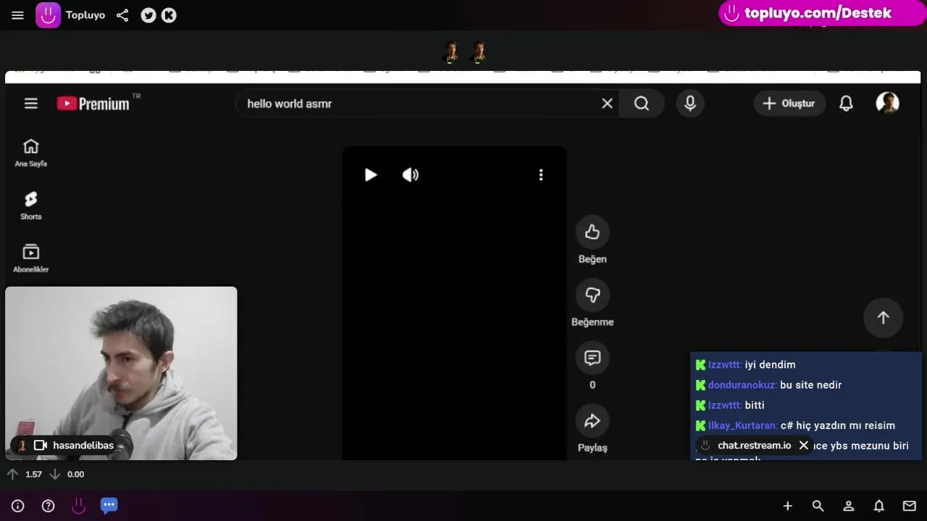Click the plus icon in bottom bar
The image size is (927, 521).
[x=787, y=506]
